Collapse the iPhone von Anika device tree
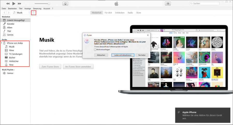 coord(2,43)
